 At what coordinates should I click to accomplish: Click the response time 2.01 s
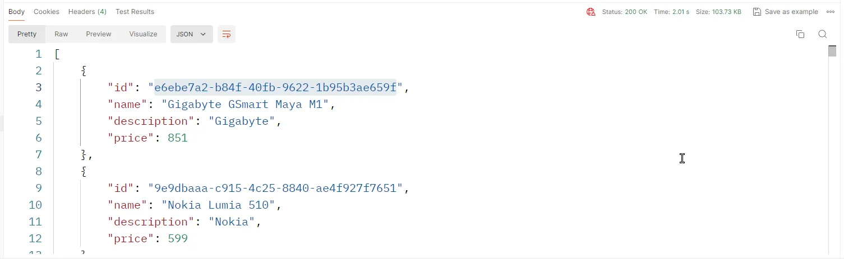point(671,12)
